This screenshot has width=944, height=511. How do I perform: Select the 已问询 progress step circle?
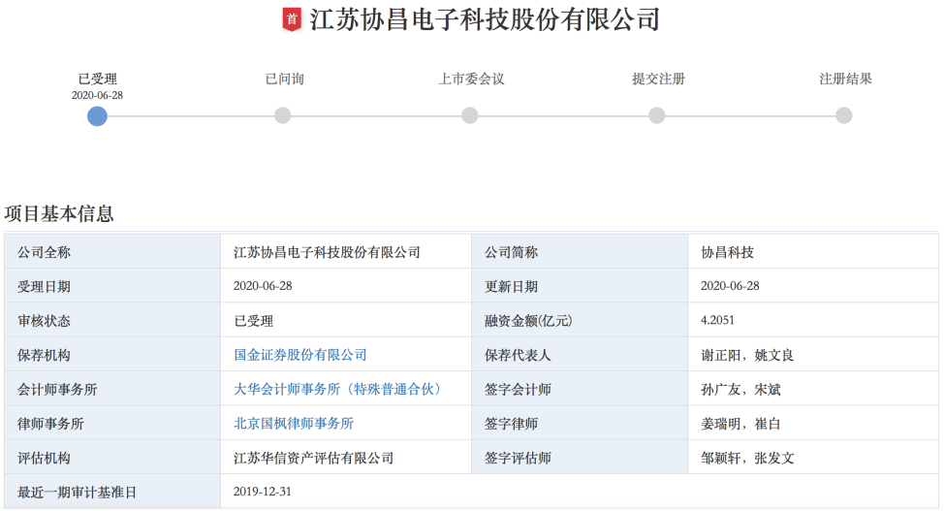(x=282, y=115)
